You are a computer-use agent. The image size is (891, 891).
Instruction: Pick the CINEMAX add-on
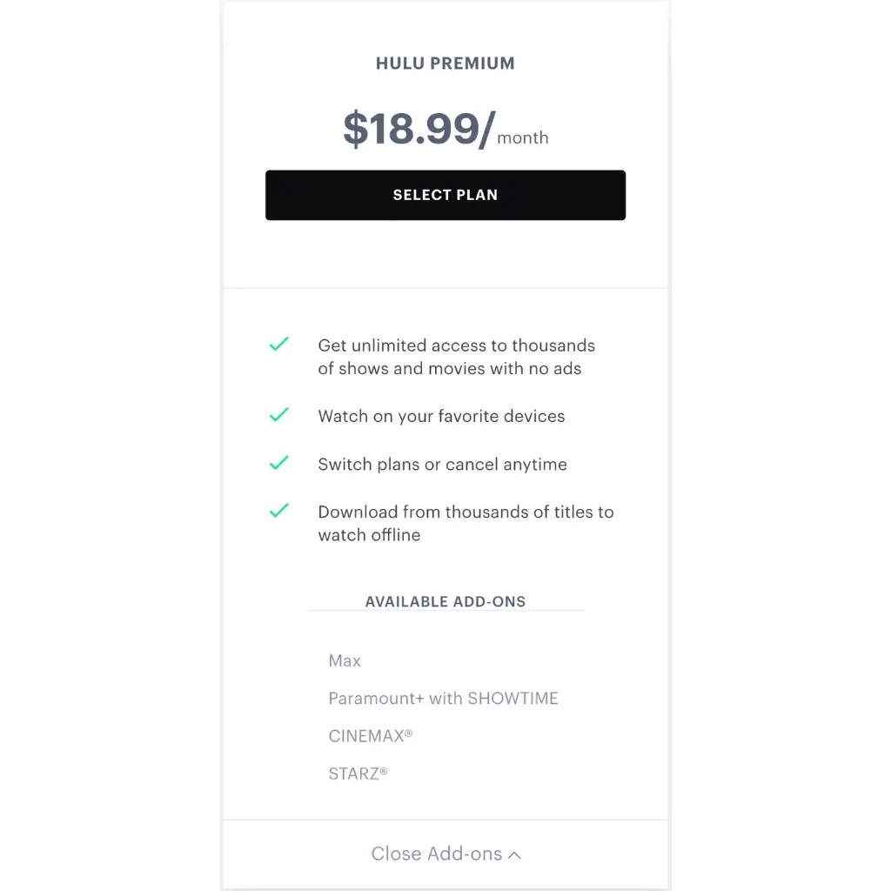coord(370,735)
